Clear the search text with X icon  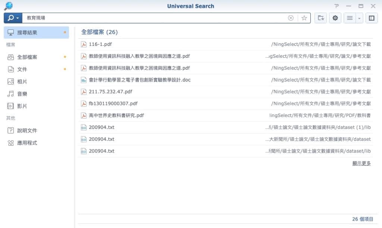(291, 18)
